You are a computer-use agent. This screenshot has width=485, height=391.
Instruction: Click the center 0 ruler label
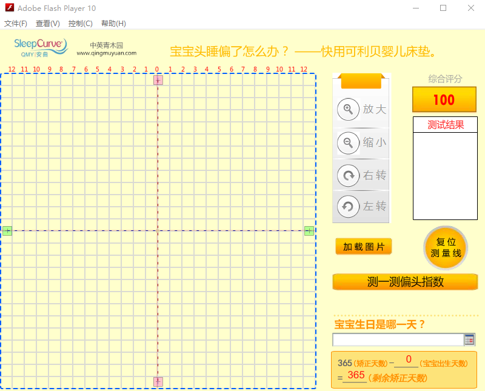click(157, 69)
